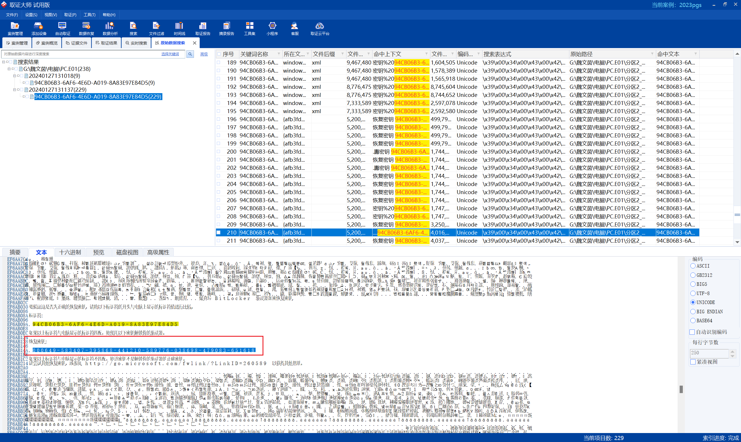
Task: Click the 添加设备 toolbar icon
Action: coord(39,29)
